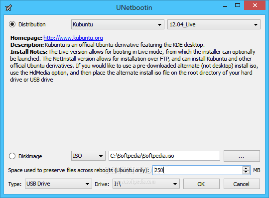Increase persistence space with up arrow
This screenshot has height=198, width=269.
click(246, 168)
